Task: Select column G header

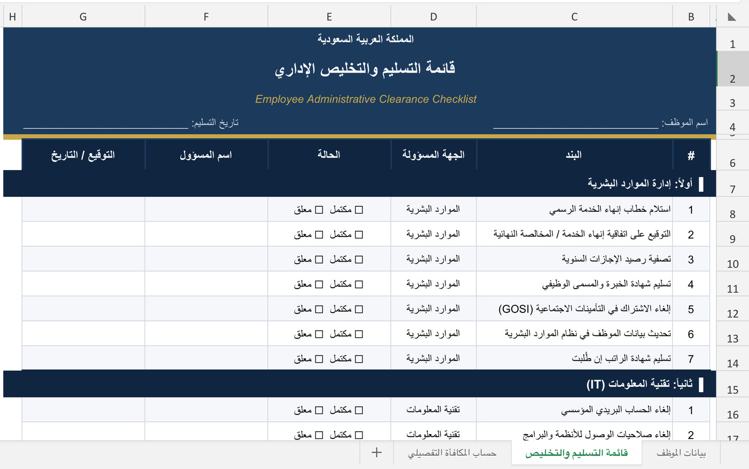Action: [83, 17]
